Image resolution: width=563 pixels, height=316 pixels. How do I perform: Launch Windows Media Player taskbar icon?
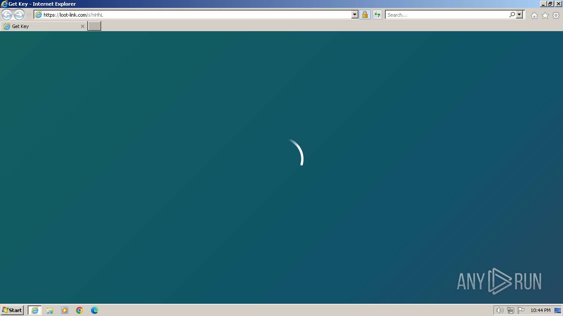point(65,310)
